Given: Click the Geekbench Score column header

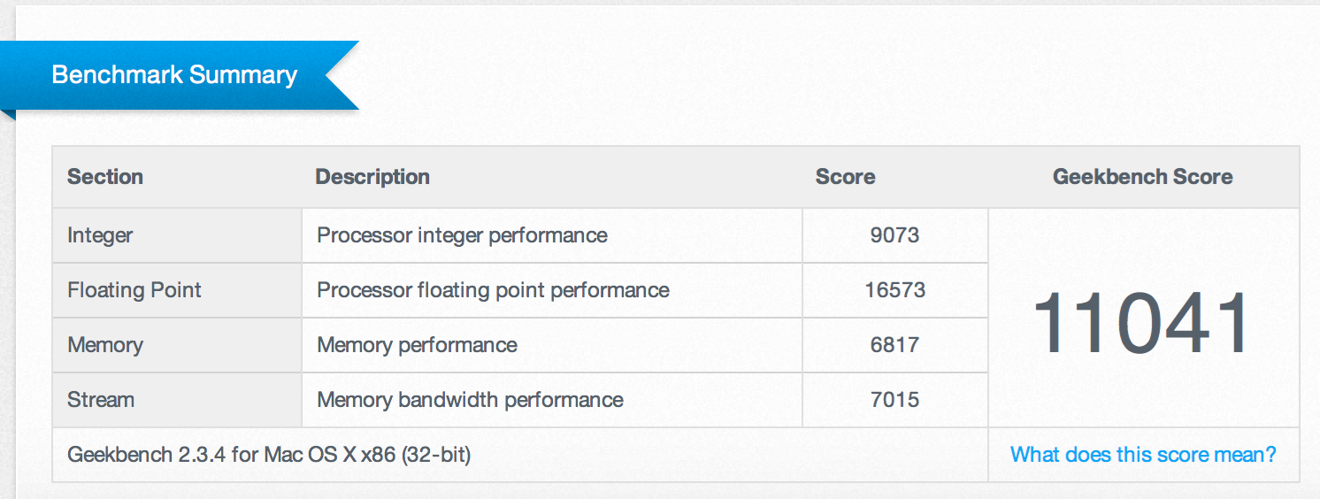Looking at the screenshot, I should (1142, 177).
